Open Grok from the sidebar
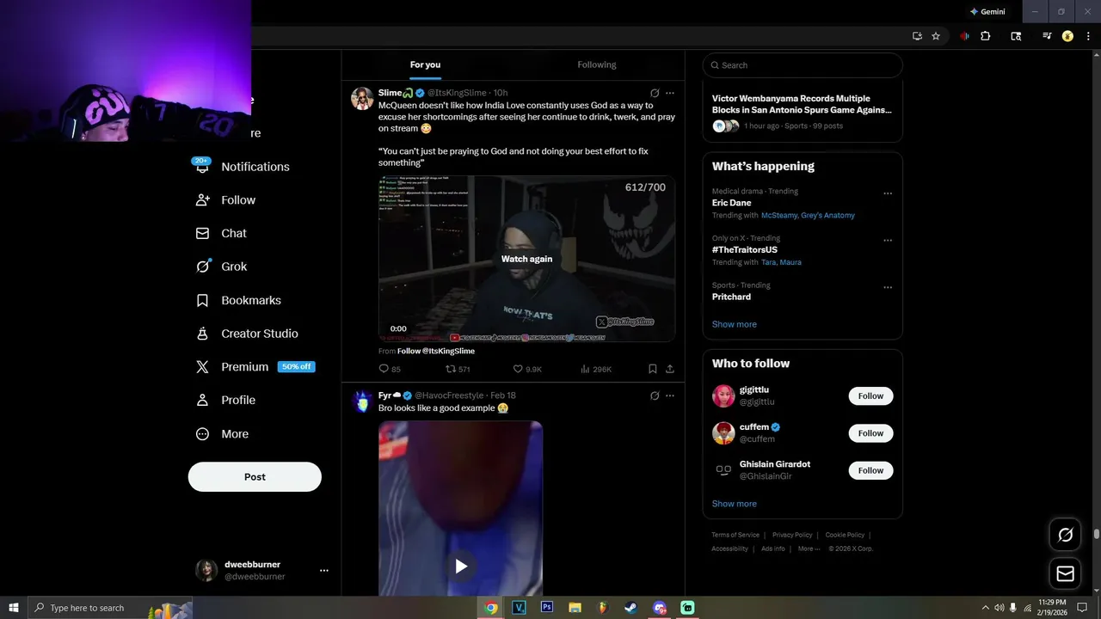 pyautogui.click(x=223, y=267)
